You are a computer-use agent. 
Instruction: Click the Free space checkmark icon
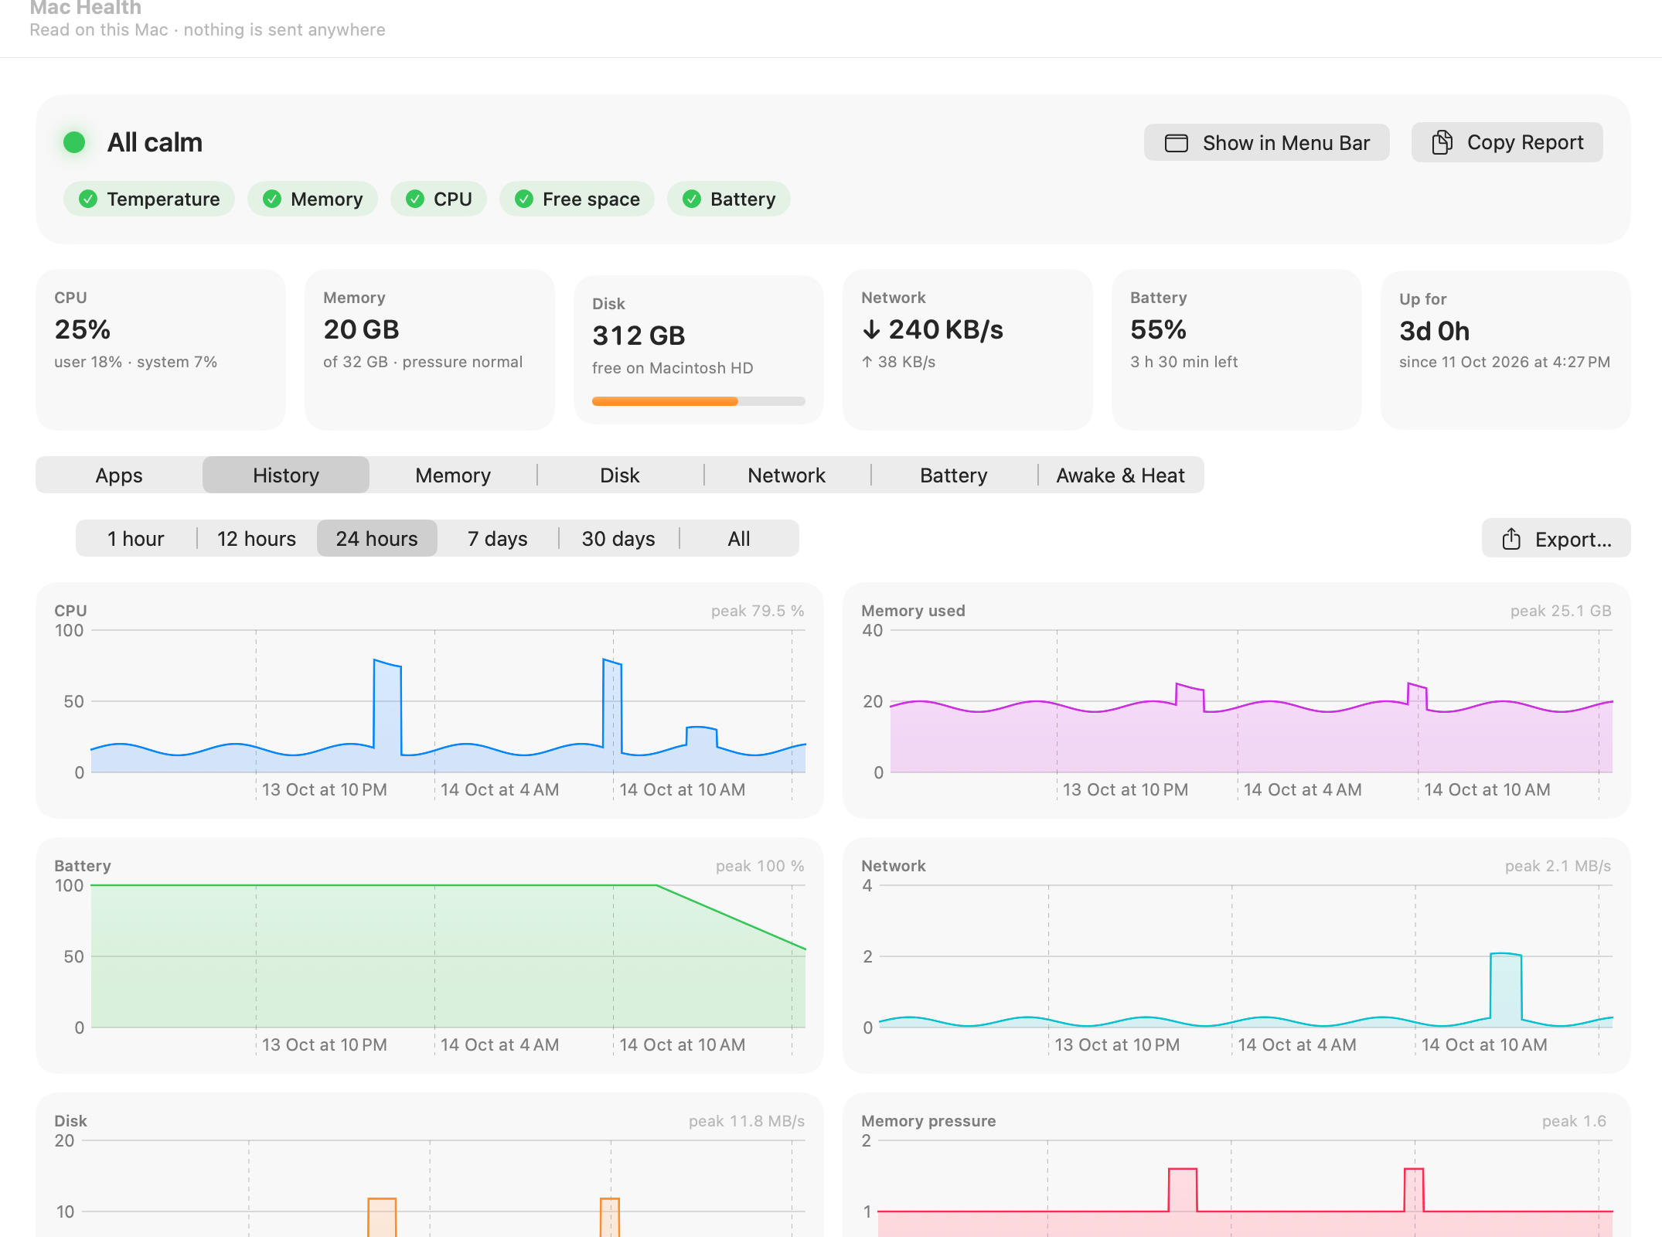pos(524,199)
